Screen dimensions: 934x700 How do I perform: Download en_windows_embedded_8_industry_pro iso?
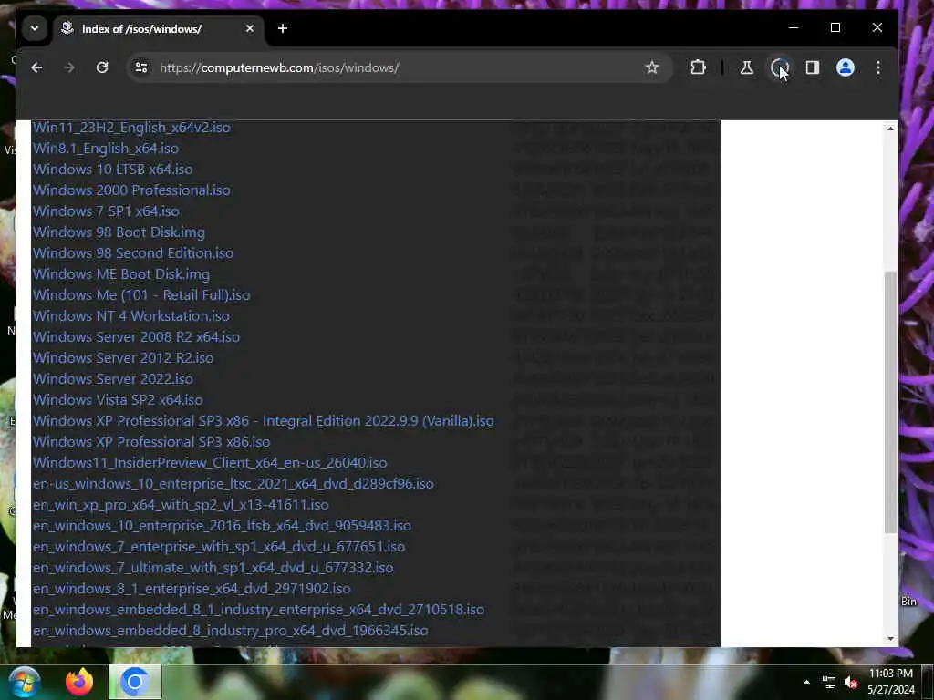pyautogui.click(x=231, y=631)
